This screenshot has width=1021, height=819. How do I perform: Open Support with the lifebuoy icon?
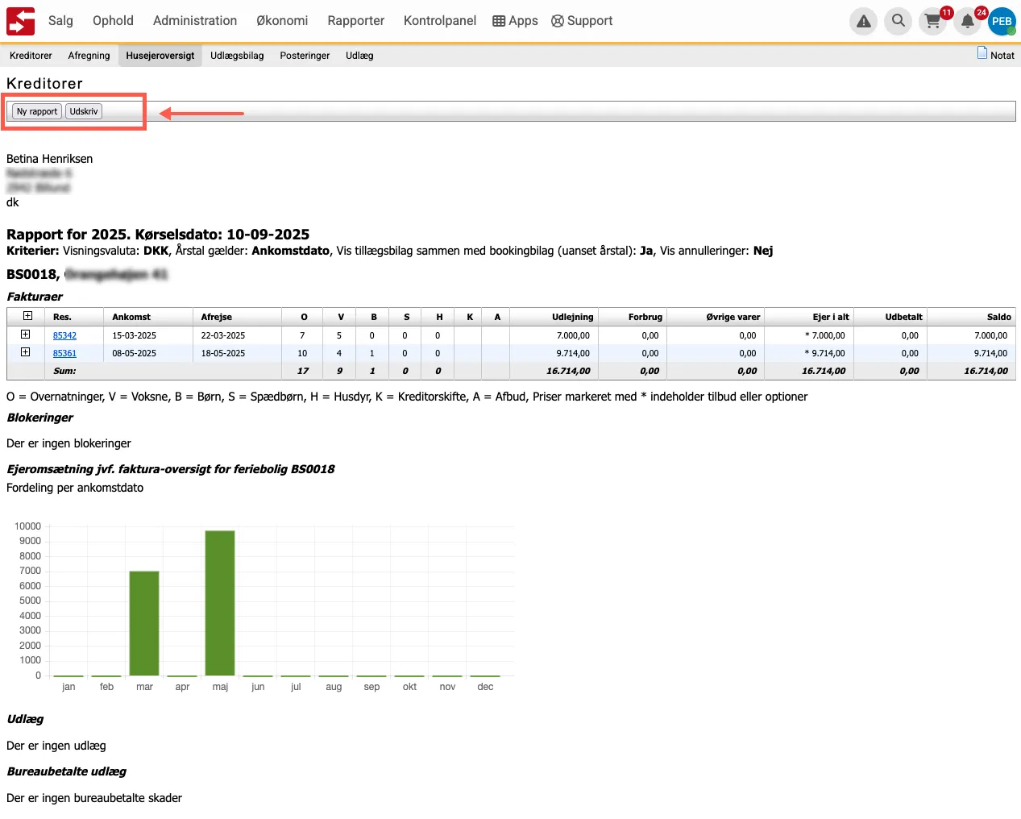pos(582,21)
